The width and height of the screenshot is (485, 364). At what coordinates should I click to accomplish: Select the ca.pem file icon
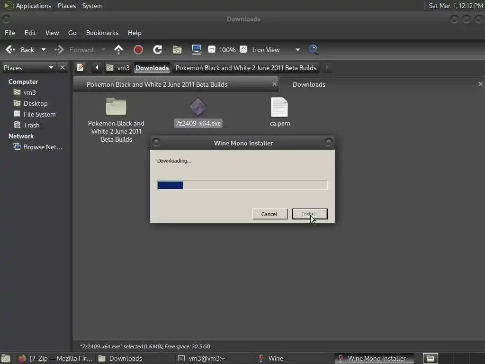click(x=279, y=107)
